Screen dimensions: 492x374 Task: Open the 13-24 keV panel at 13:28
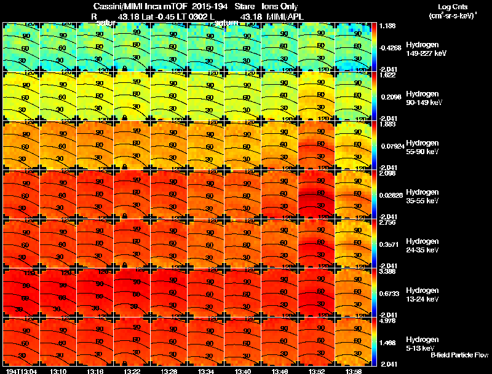pos(169,293)
